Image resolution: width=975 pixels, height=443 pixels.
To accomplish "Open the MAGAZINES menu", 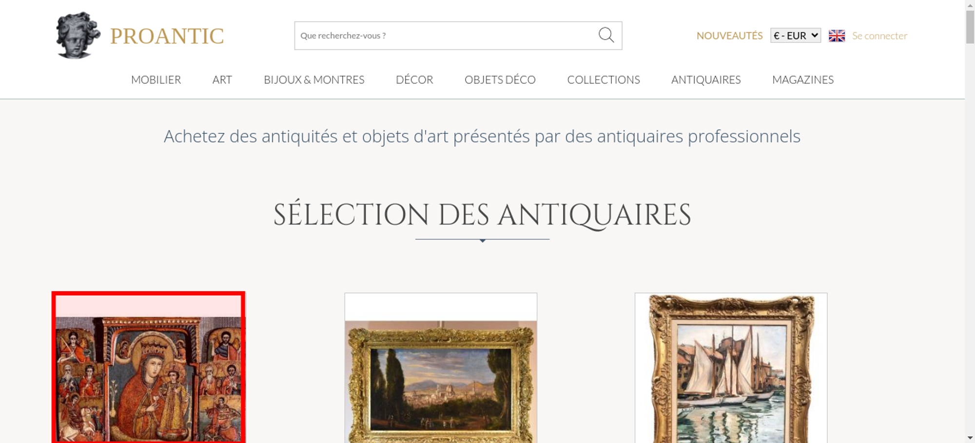I will pyautogui.click(x=803, y=80).
